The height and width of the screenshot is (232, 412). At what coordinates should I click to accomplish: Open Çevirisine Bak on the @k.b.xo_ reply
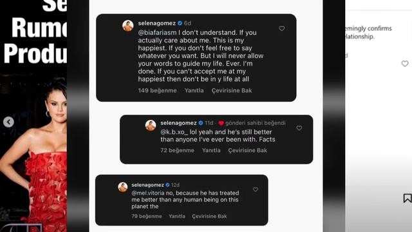tap(247, 150)
